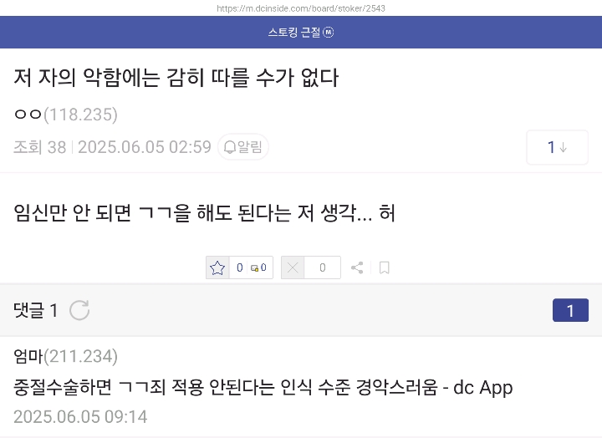602x438 pixels.
Task: Select comment page 1 button
Action: 570,310
